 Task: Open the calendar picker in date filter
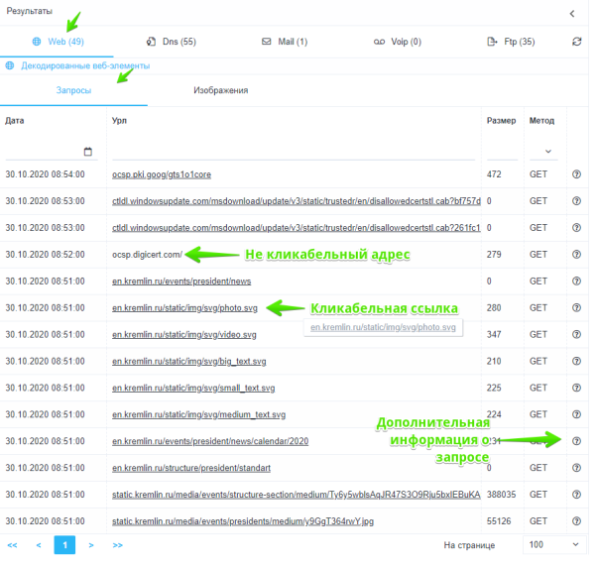pyautogui.click(x=88, y=152)
